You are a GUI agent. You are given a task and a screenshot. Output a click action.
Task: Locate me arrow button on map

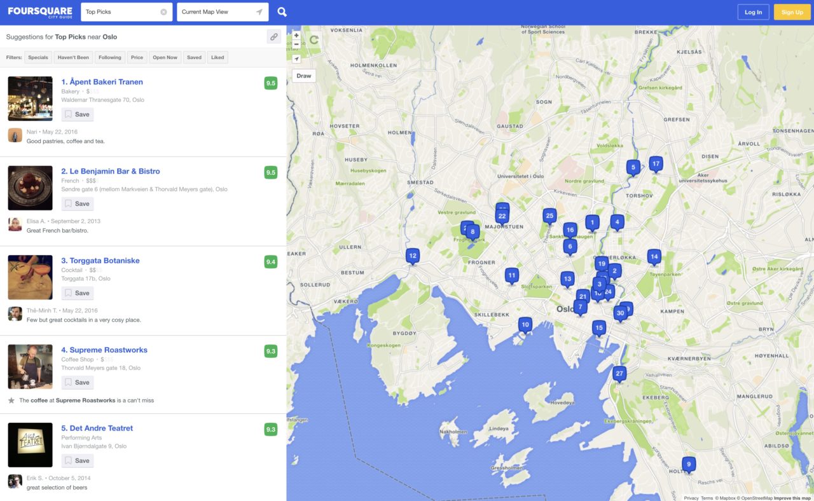coord(296,58)
